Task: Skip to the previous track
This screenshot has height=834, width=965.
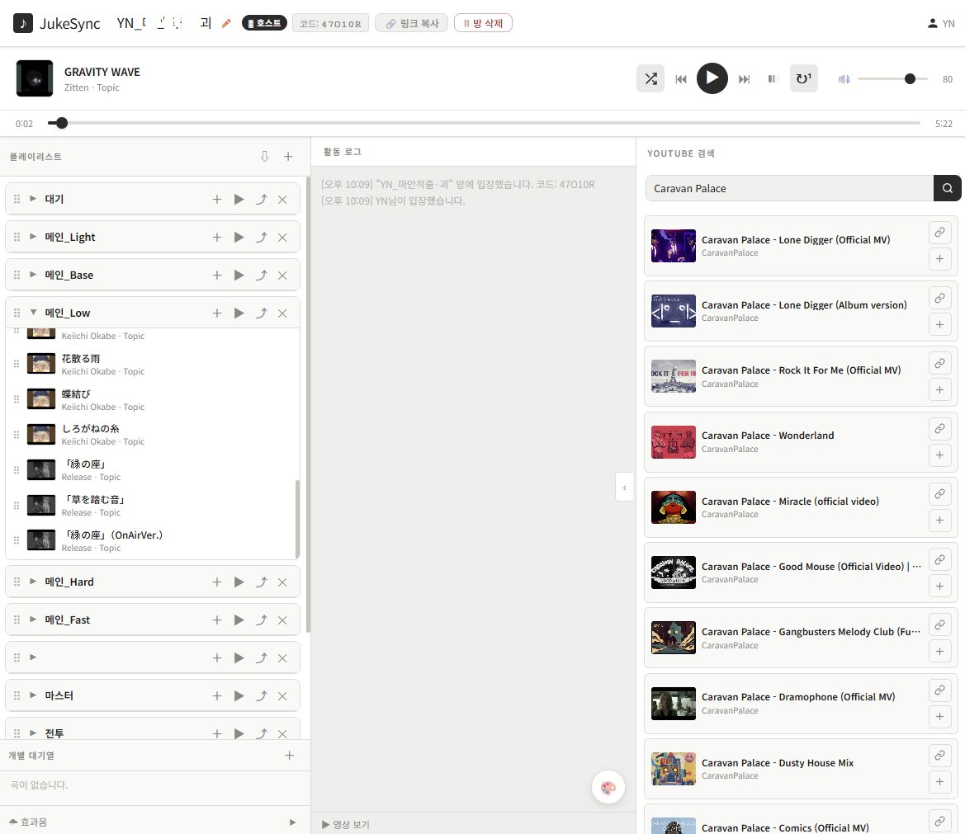Action: click(681, 78)
